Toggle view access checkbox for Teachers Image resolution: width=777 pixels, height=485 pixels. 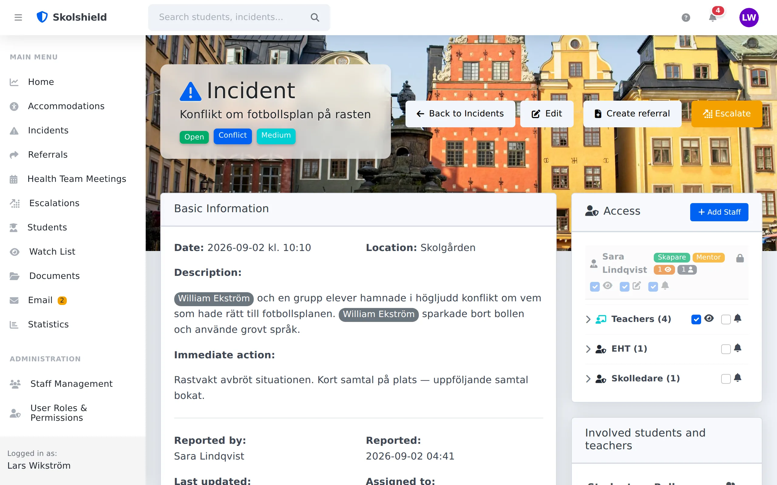point(696,319)
